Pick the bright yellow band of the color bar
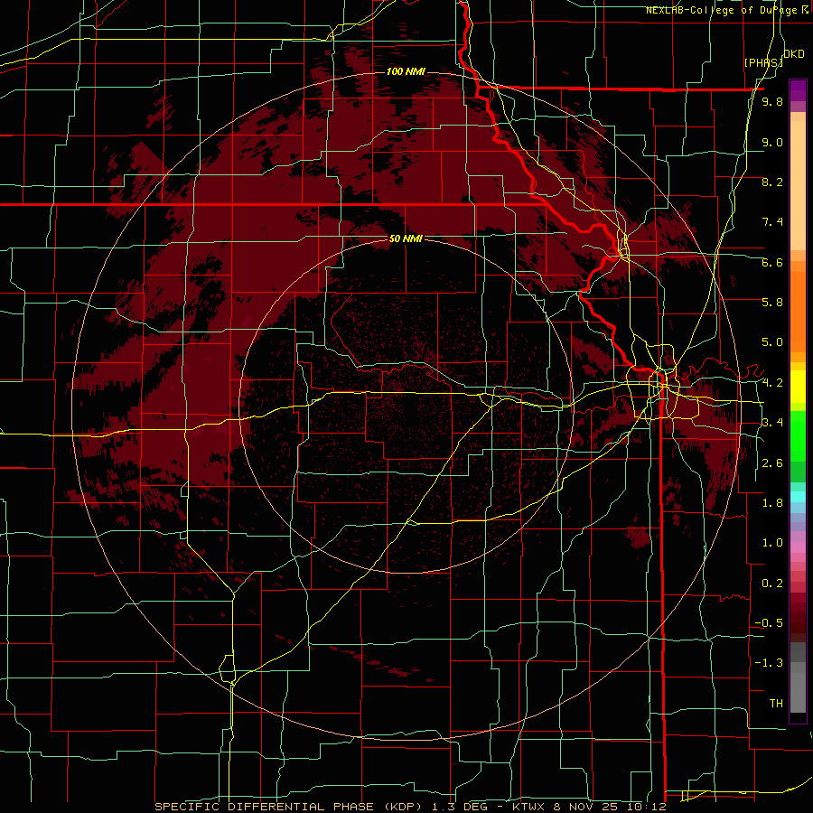The width and height of the screenshot is (813, 813). [x=798, y=387]
